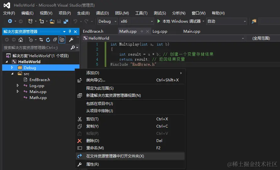Select 类向导(Z)... in context menu

(130, 80)
